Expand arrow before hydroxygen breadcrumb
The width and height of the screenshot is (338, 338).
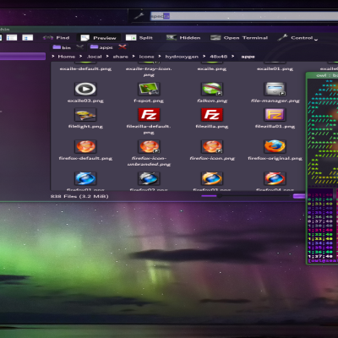click(x=160, y=57)
